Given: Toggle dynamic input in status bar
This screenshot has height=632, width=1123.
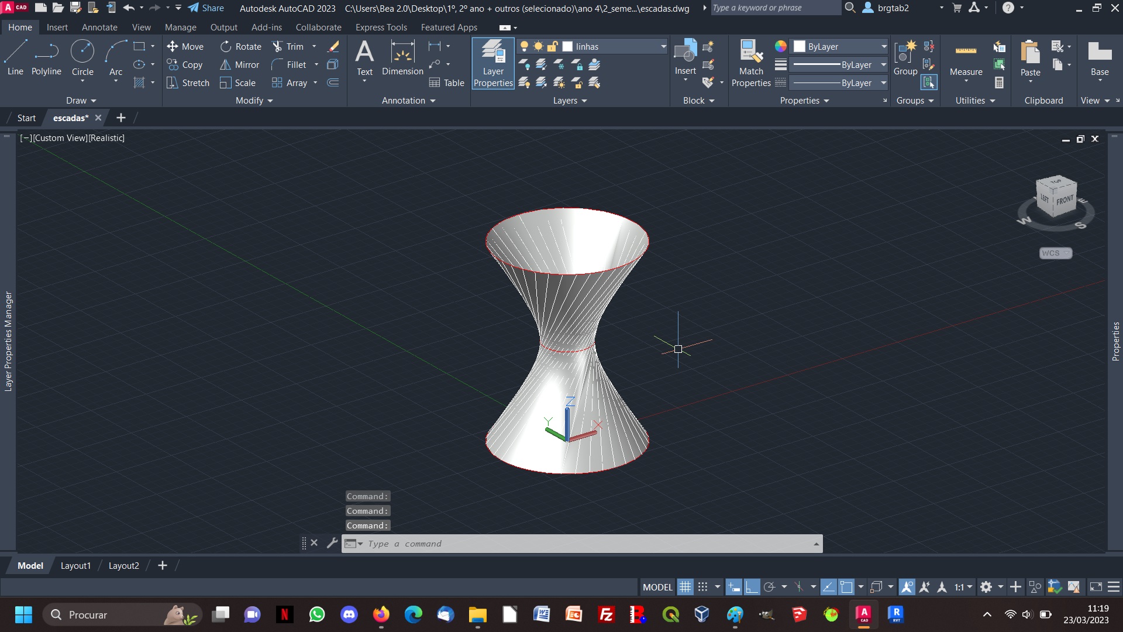Looking at the screenshot, I should click(733, 587).
